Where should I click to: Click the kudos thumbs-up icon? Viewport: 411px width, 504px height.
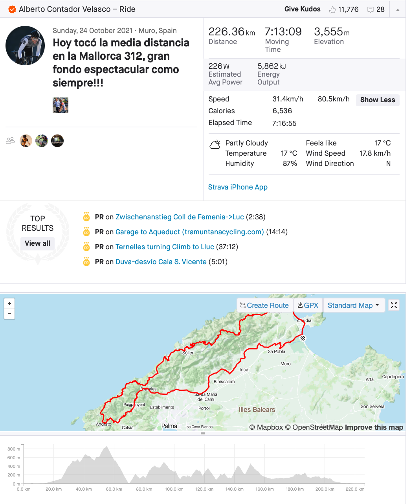(x=332, y=9)
